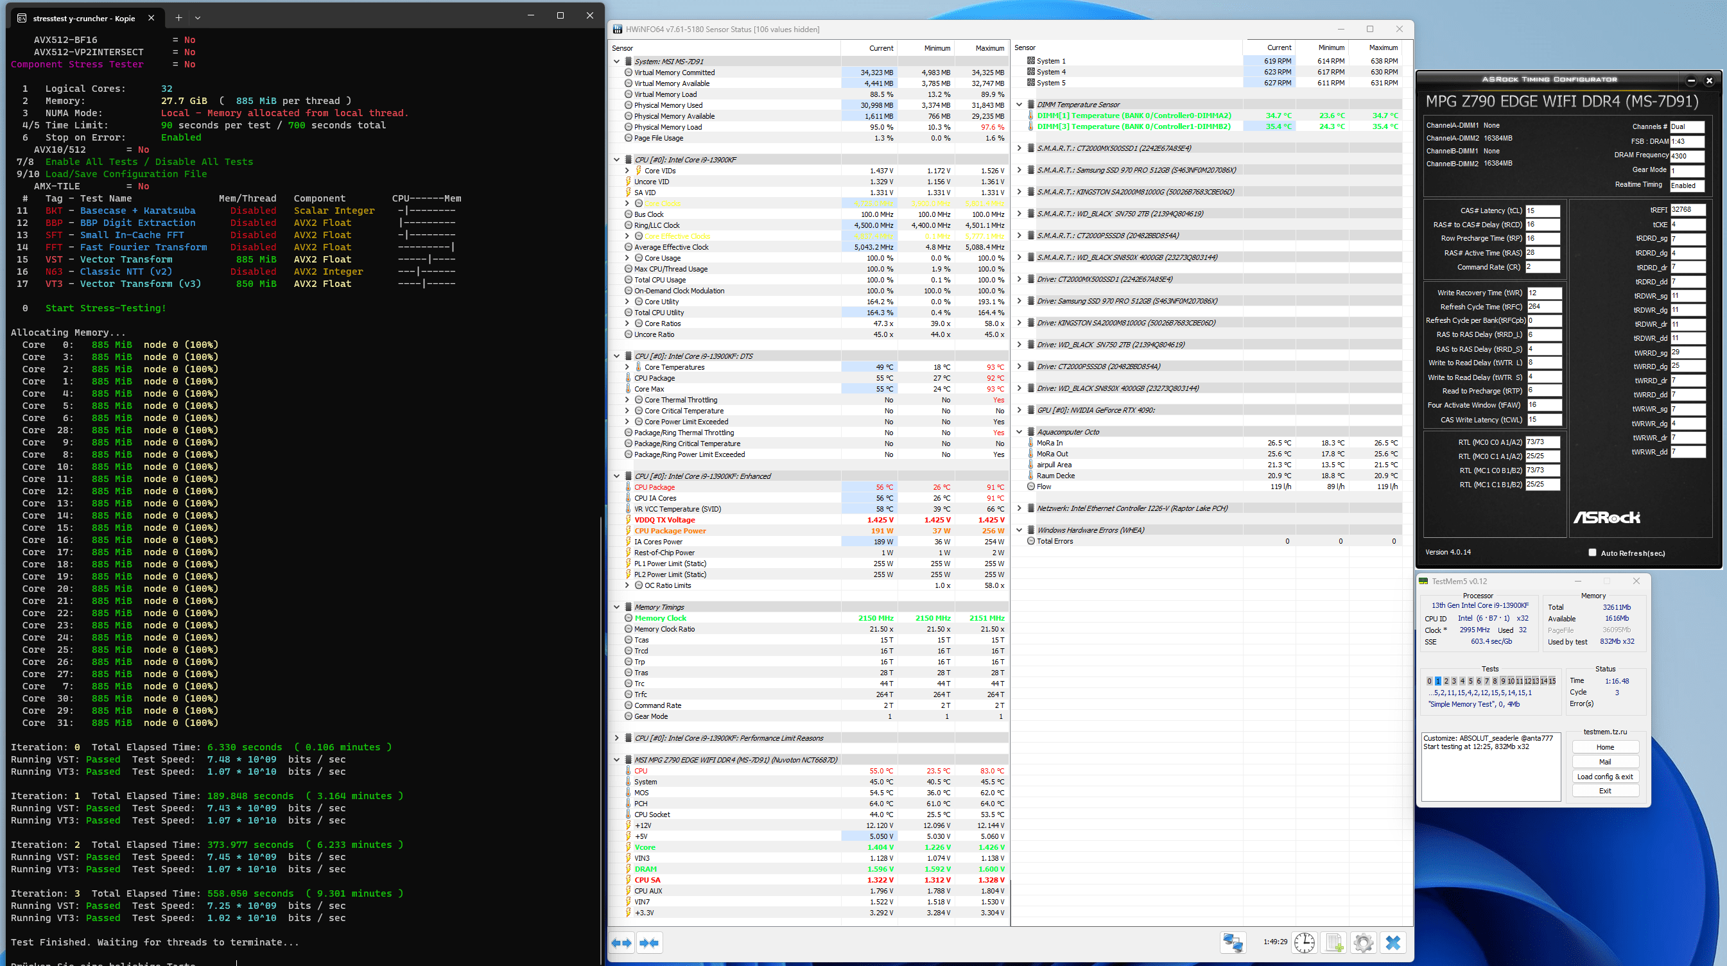Click the Home button in TestMem5

pyautogui.click(x=1605, y=748)
